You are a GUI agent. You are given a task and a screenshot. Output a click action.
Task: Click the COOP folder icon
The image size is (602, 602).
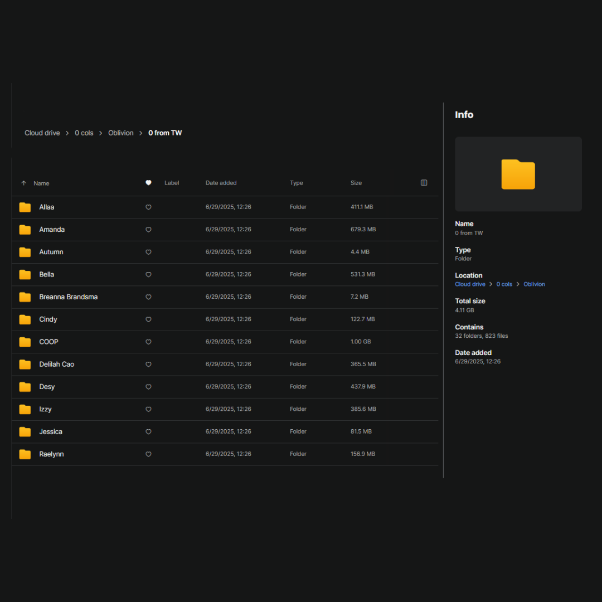25,342
